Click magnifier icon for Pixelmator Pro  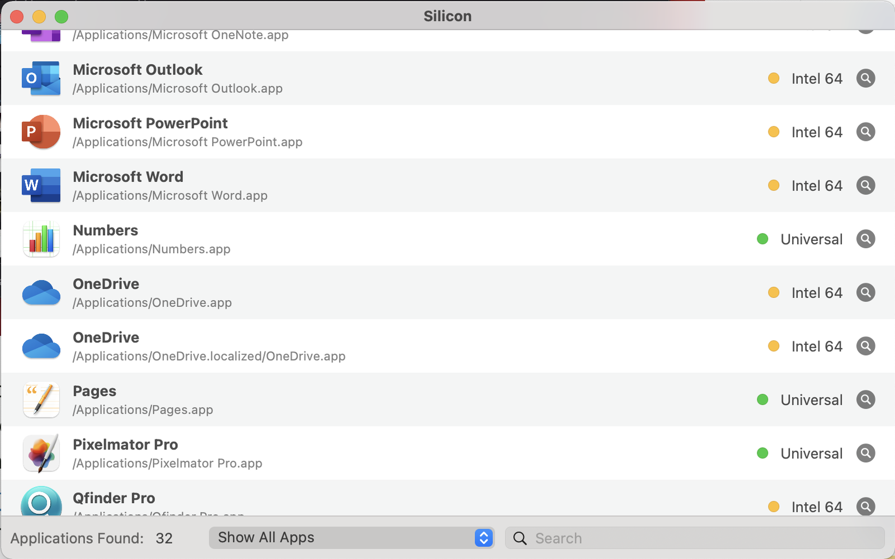pyautogui.click(x=865, y=453)
